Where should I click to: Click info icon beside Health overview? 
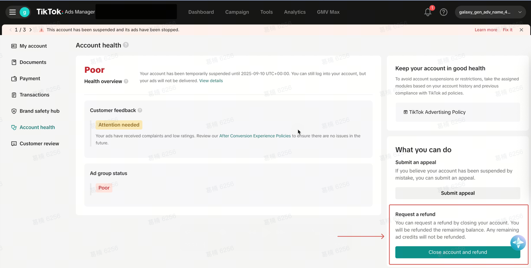(126, 82)
